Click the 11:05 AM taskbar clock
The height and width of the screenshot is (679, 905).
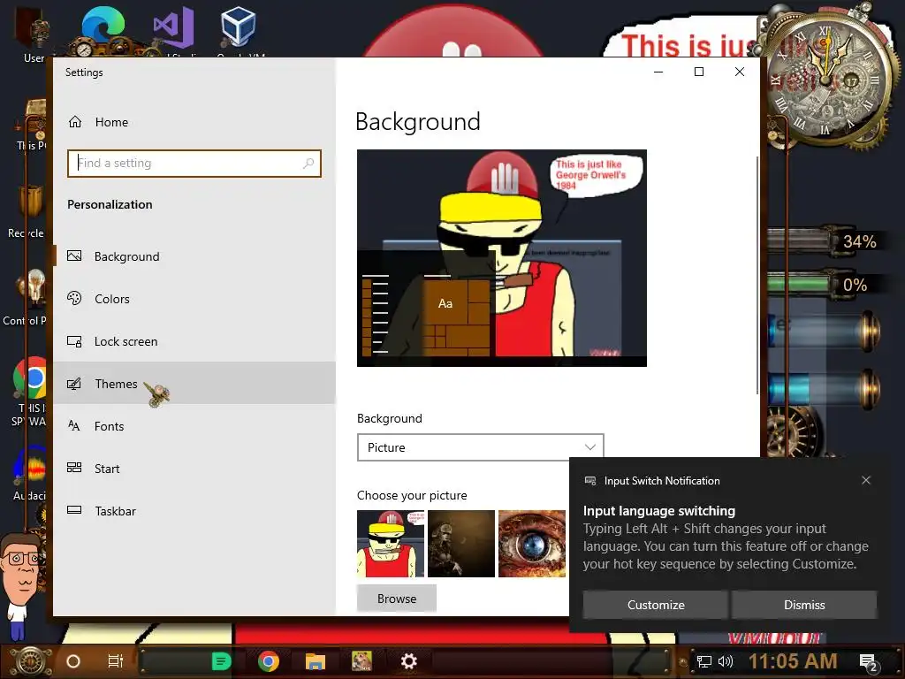tap(793, 661)
